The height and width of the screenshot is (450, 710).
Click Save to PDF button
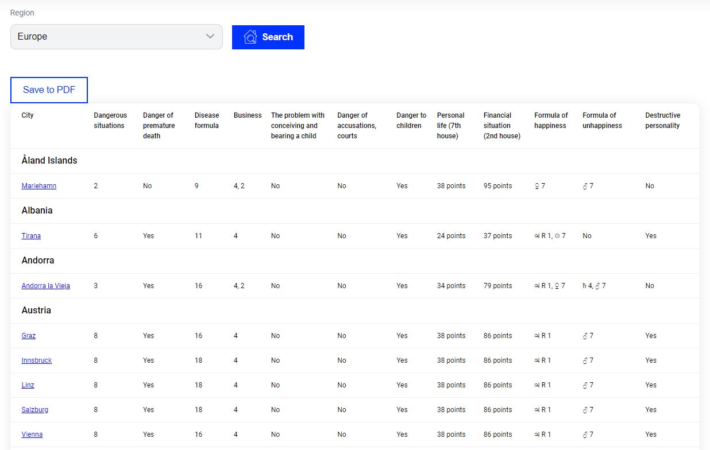click(49, 90)
